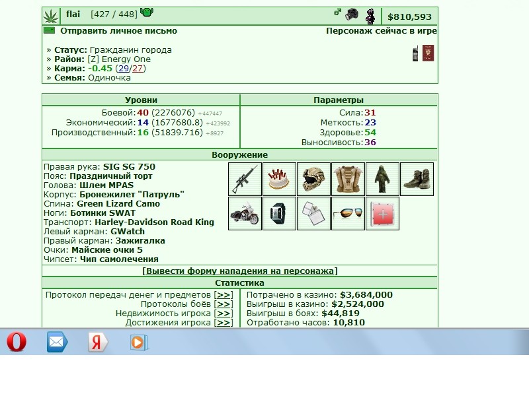
Task: Click the SIG SG 750 rifle icon
Action: [x=245, y=179]
